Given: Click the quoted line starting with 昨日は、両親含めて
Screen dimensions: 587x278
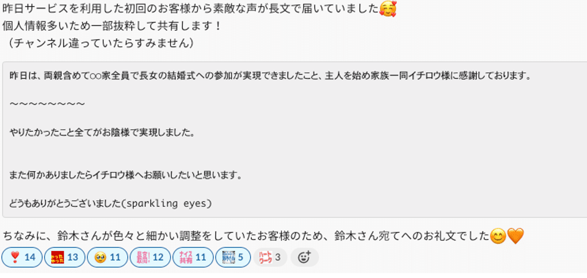Looking at the screenshot, I should [271, 76].
